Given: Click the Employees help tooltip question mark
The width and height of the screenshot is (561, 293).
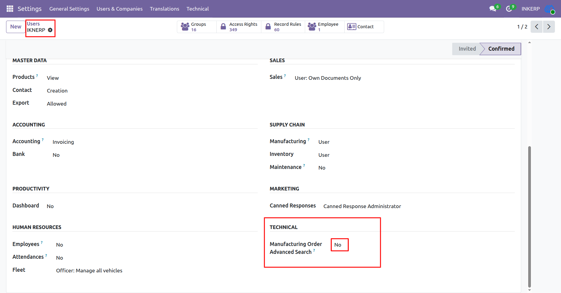Looking at the screenshot, I should [x=42, y=242].
